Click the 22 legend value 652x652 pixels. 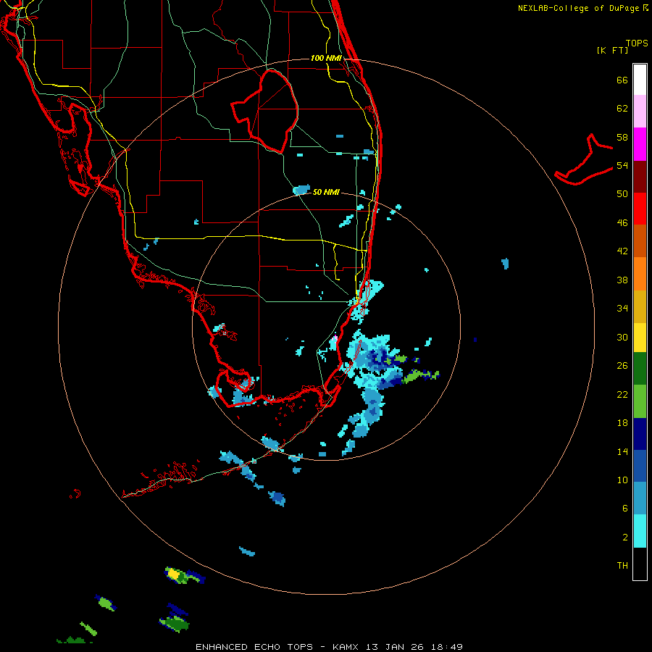(x=622, y=395)
